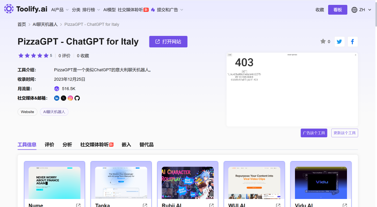Share on Facebook via f icon

(353, 41)
